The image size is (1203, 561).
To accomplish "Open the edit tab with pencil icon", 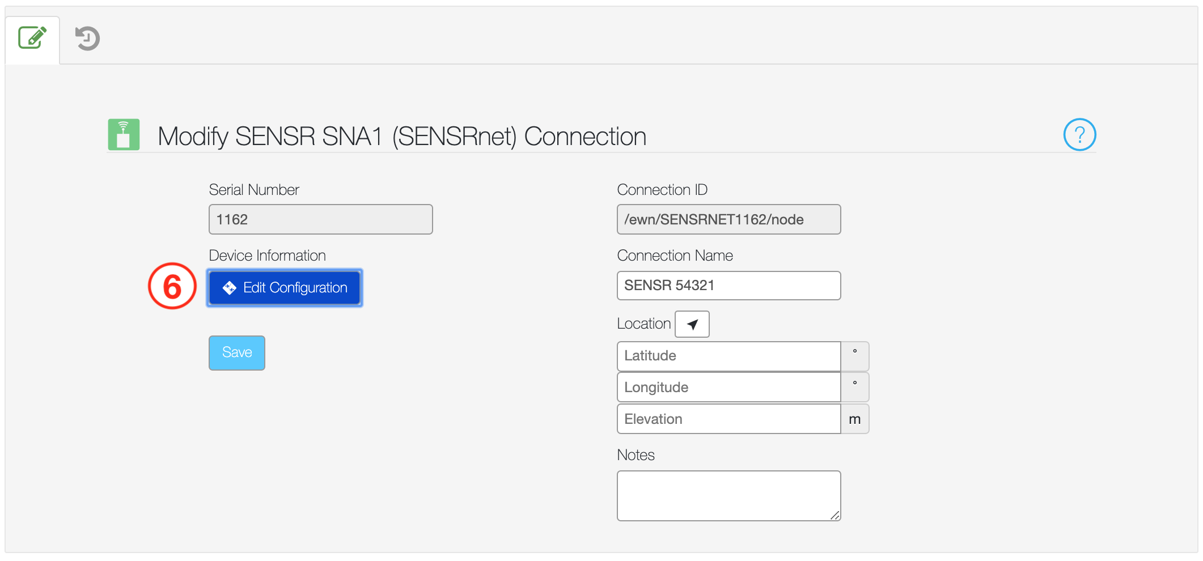I will pos(32,39).
